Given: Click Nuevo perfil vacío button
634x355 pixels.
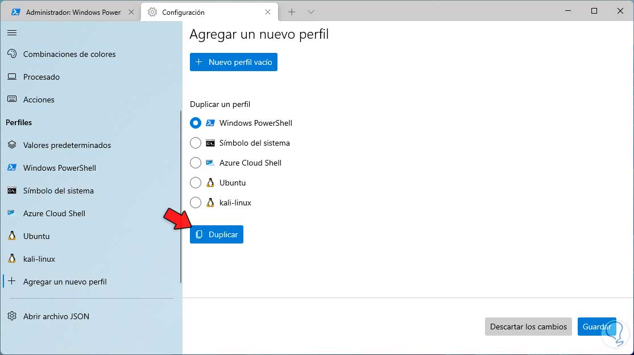Looking at the screenshot, I should click(234, 62).
